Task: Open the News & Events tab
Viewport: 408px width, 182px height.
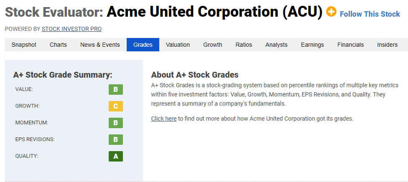Action: tap(100, 45)
